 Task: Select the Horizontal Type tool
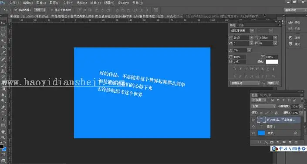[3, 113]
